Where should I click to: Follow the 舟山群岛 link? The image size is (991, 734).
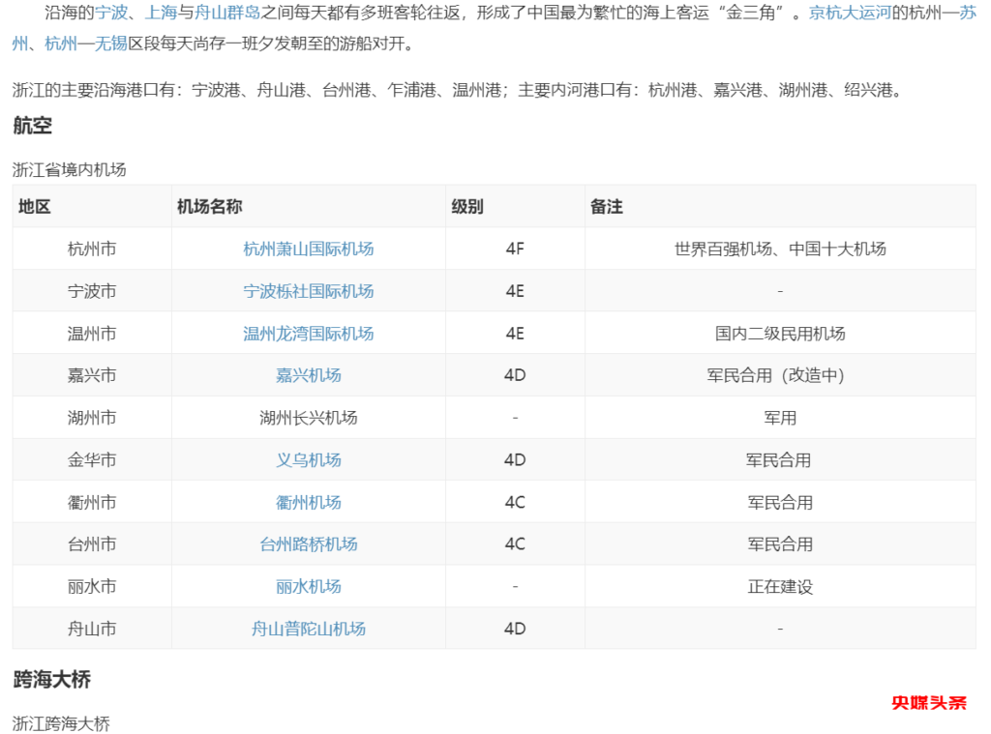pos(227,14)
